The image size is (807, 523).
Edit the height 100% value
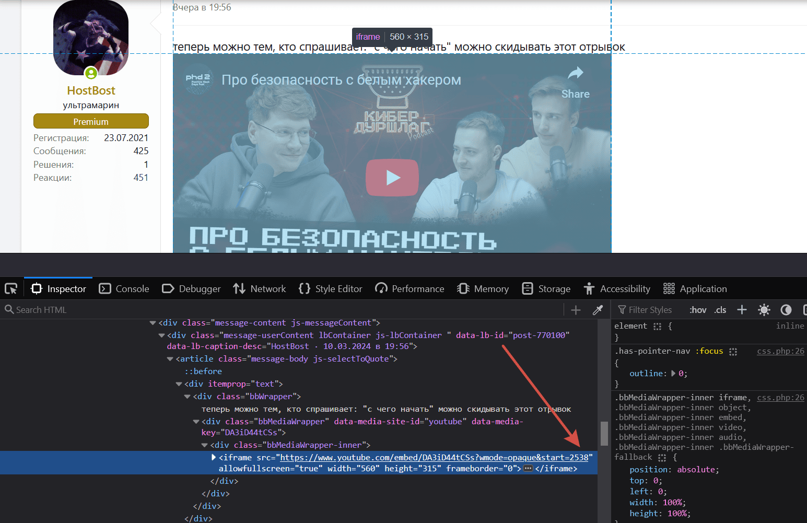click(x=676, y=514)
